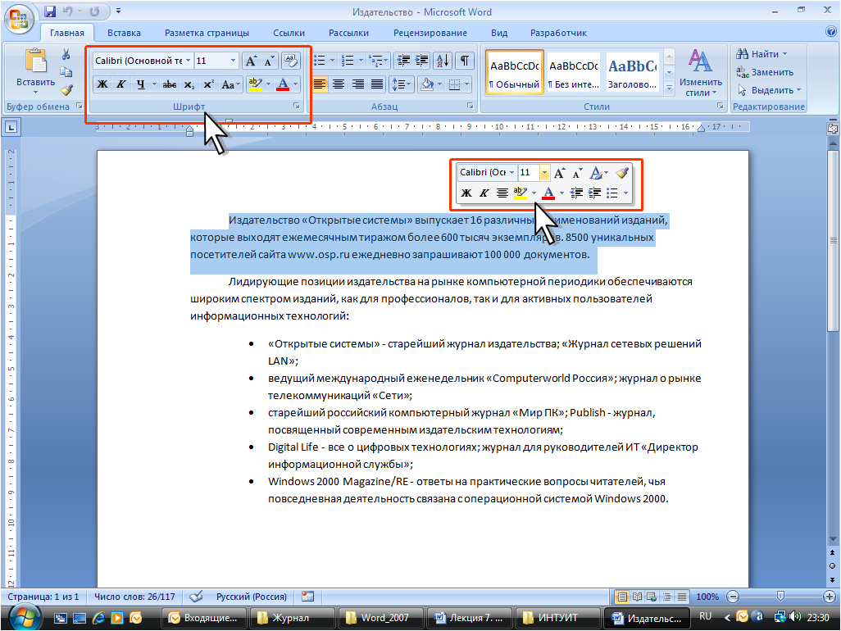Copy the selection using the ribbon copy icon

point(66,72)
